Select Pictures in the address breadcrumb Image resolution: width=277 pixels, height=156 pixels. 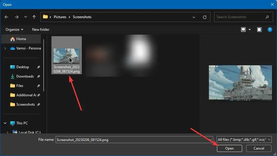(x=60, y=17)
